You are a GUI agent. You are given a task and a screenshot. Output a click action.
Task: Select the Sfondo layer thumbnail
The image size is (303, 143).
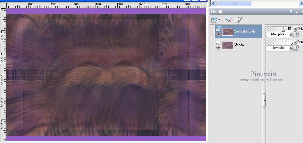pos(227,45)
